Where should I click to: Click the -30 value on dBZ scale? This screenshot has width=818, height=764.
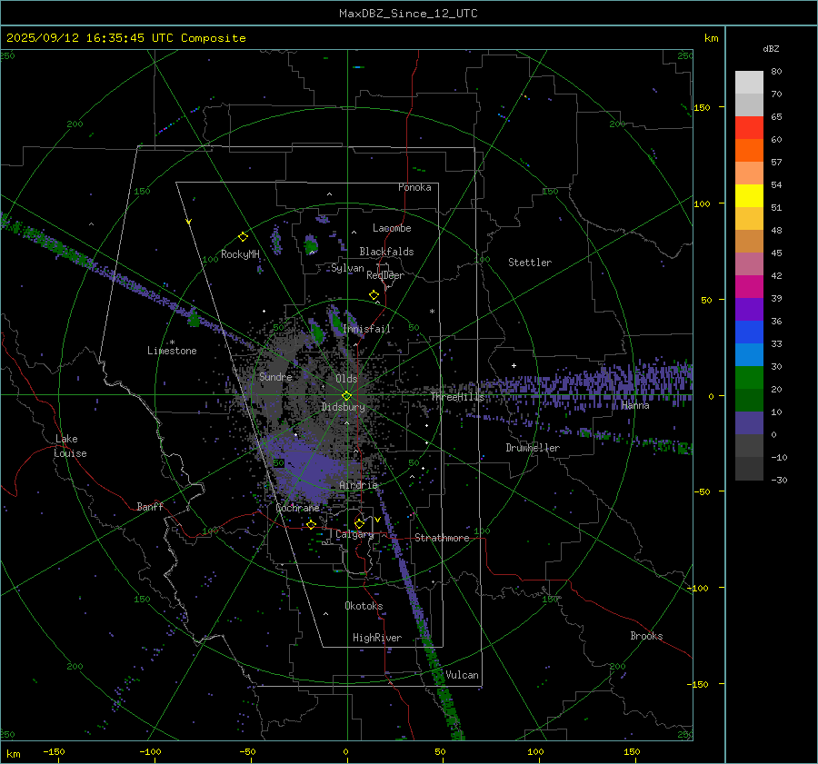[779, 480]
